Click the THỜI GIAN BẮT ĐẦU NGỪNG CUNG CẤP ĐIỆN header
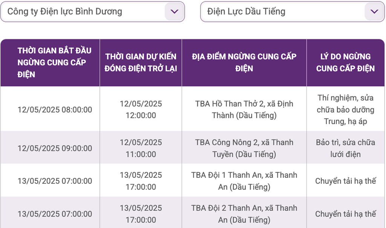This screenshot has height=228, width=386. point(50,63)
